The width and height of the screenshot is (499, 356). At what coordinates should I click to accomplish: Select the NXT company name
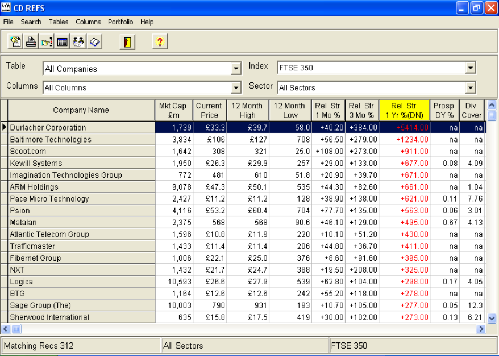[17, 270]
